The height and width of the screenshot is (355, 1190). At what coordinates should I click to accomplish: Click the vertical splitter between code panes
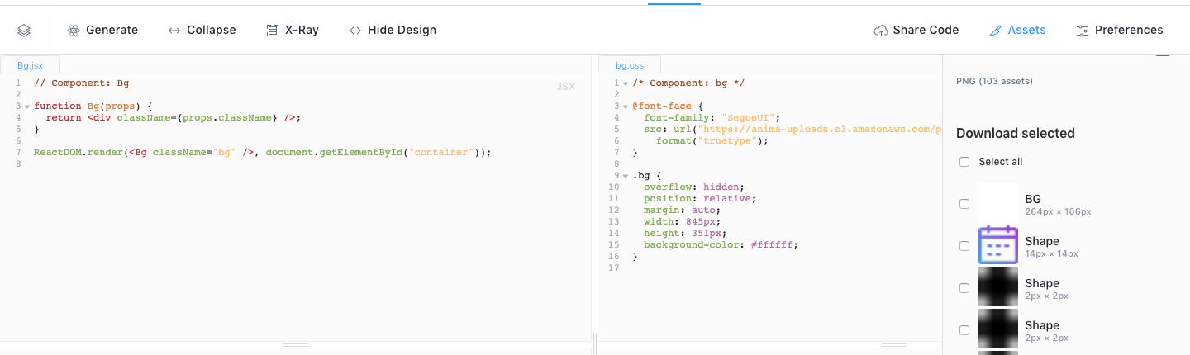(594, 343)
